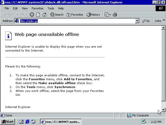The image size is (166, 125).
Task: Click the Stop loading toolbar icon
Action: coord(32,15)
